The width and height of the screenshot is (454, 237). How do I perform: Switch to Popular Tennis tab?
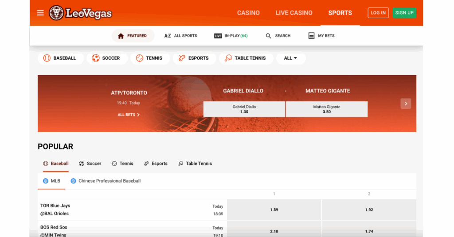click(x=122, y=164)
